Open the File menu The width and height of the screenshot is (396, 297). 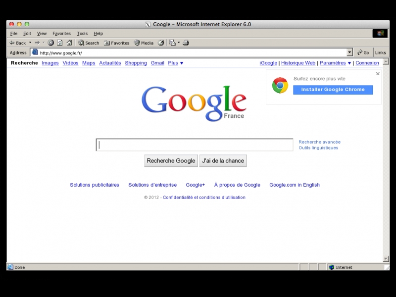(x=14, y=33)
